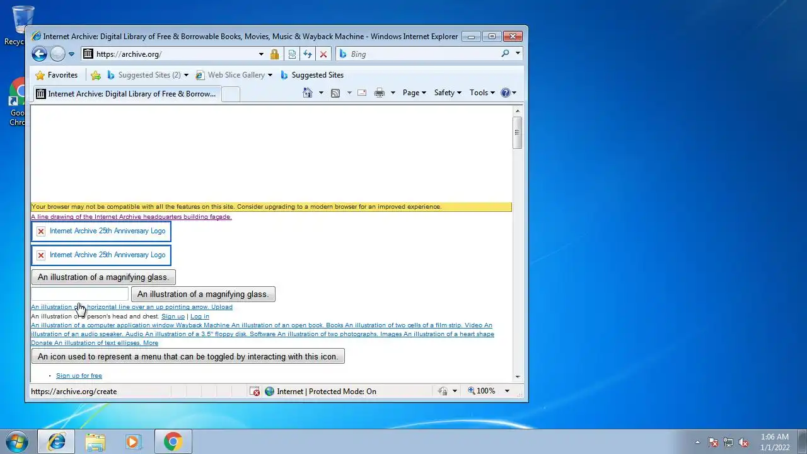The image size is (807, 454).
Task: Click the toggle menu icon button
Action: click(188, 356)
